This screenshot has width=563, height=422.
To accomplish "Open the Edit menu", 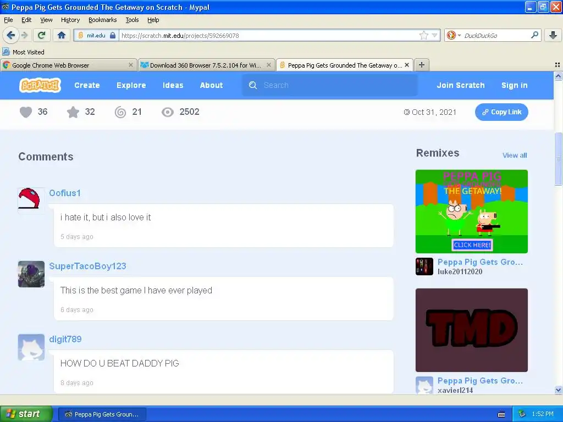I will [x=26, y=20].
